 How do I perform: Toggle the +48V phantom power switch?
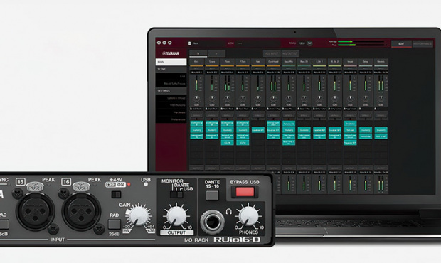[x=116, y=195]
